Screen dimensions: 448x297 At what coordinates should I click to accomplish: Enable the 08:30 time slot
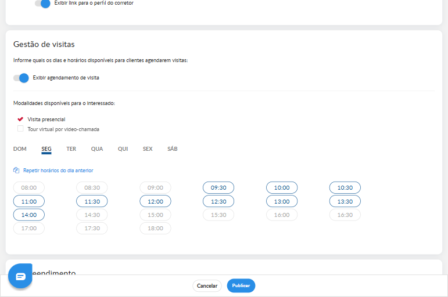pos(92,188)
